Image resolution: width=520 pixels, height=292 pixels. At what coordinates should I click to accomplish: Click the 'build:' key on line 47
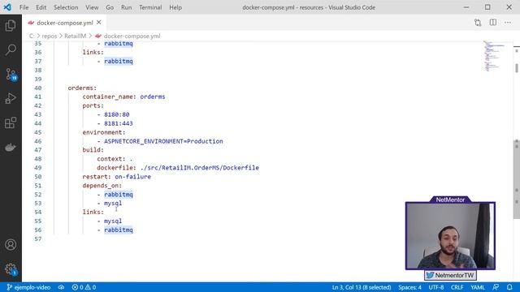pyautogui.click(x=93, y=150)
